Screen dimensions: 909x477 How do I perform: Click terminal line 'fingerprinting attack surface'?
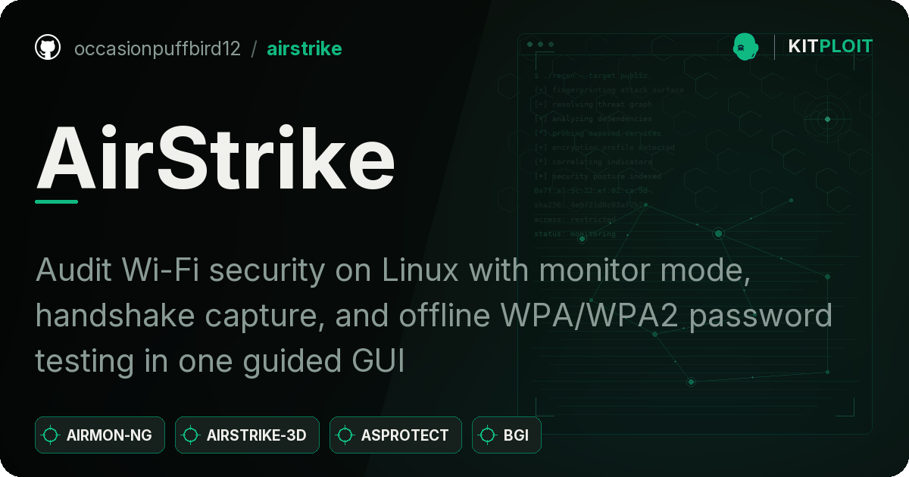[x=609, y=90]
